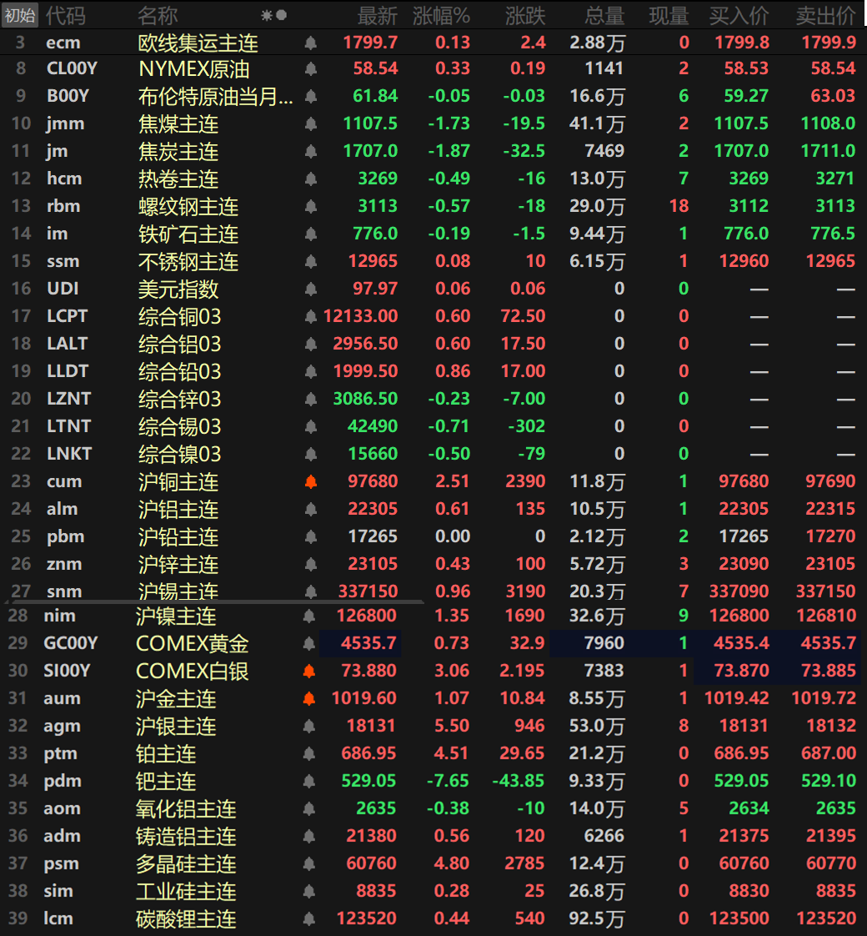Screen dimensions: 867x936
Task: Click volume 92.5万 for 碳酸锂主连
Action: (597, 918)
